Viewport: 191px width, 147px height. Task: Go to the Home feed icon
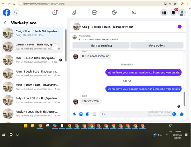[55, 12]
